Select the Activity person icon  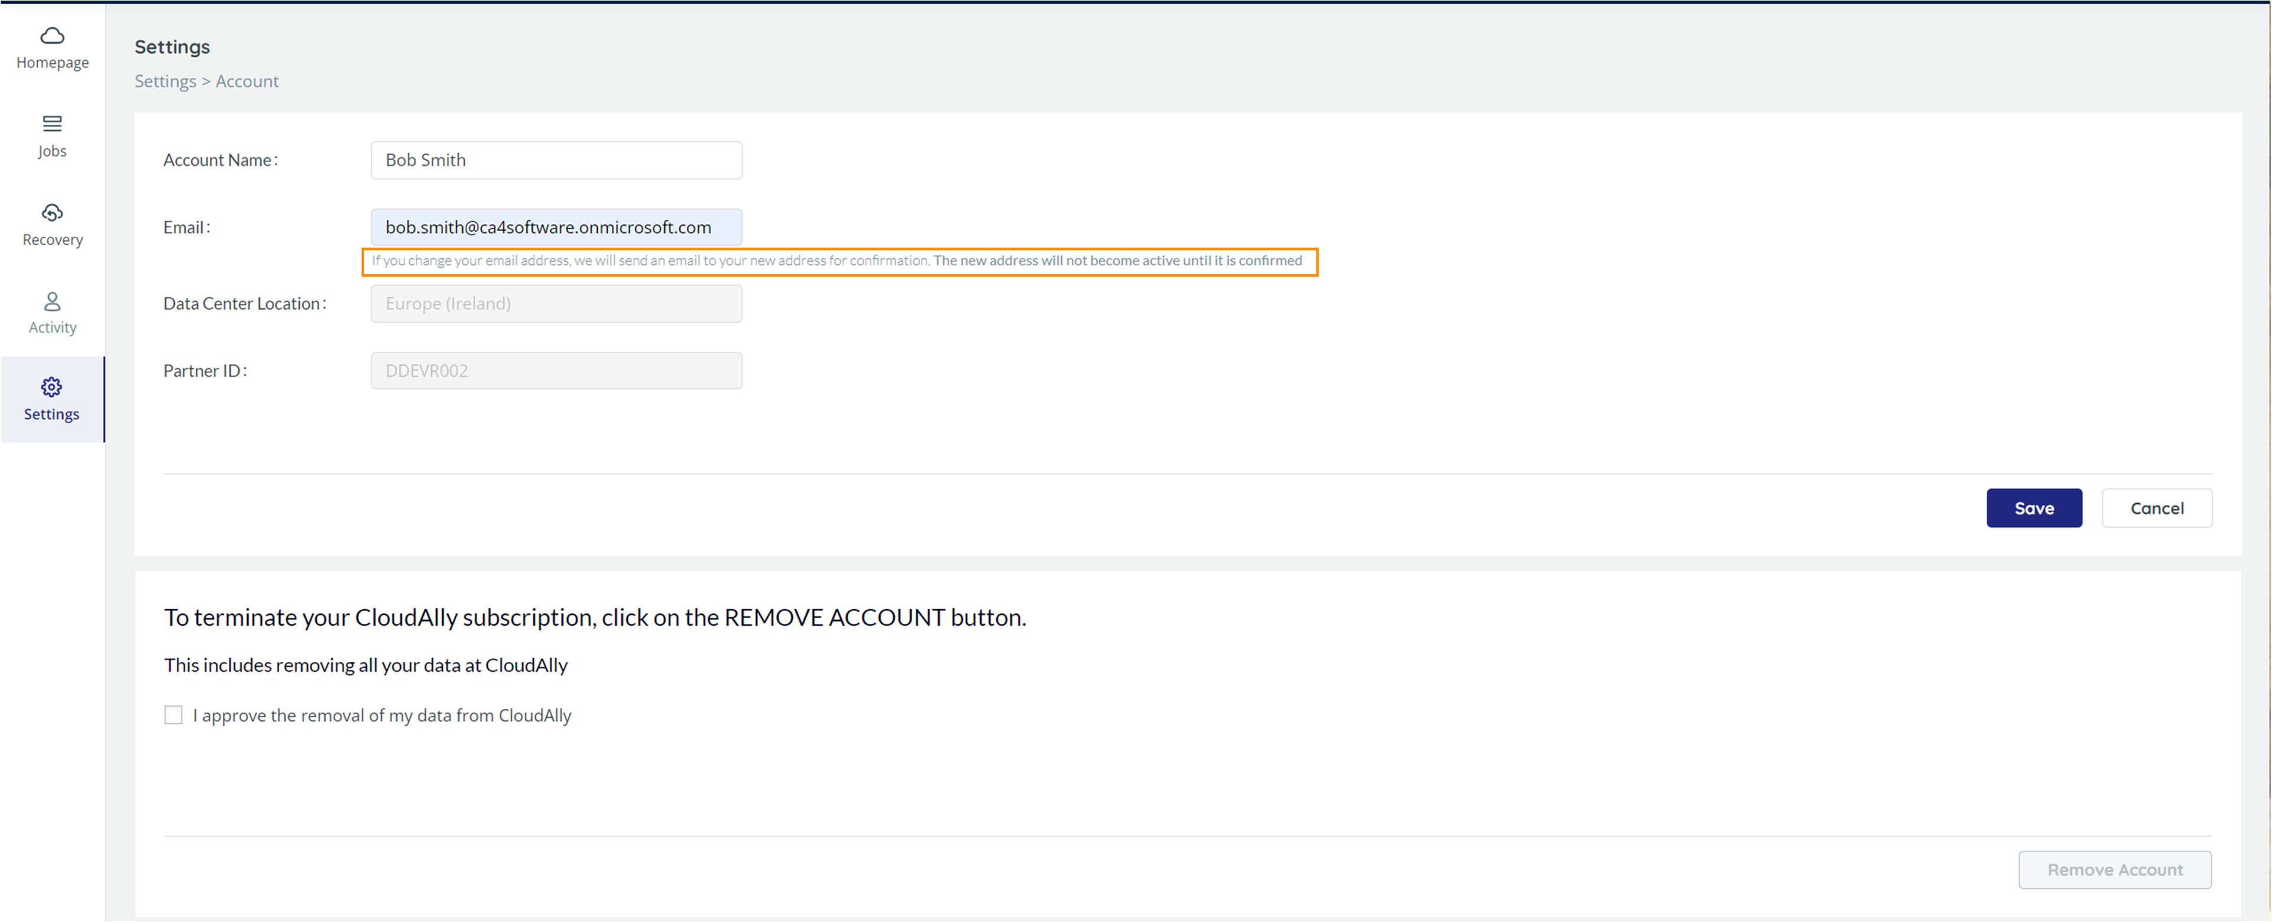click(52, 300)
